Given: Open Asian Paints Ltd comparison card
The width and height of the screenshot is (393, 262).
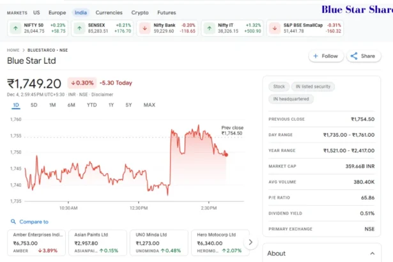Looking at the screenshot, I should 98,243.
